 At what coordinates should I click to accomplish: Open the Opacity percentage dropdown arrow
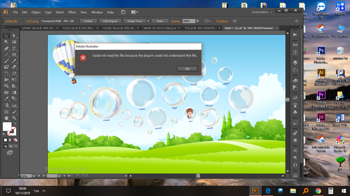pyautogui.click(x=198, y=21)
